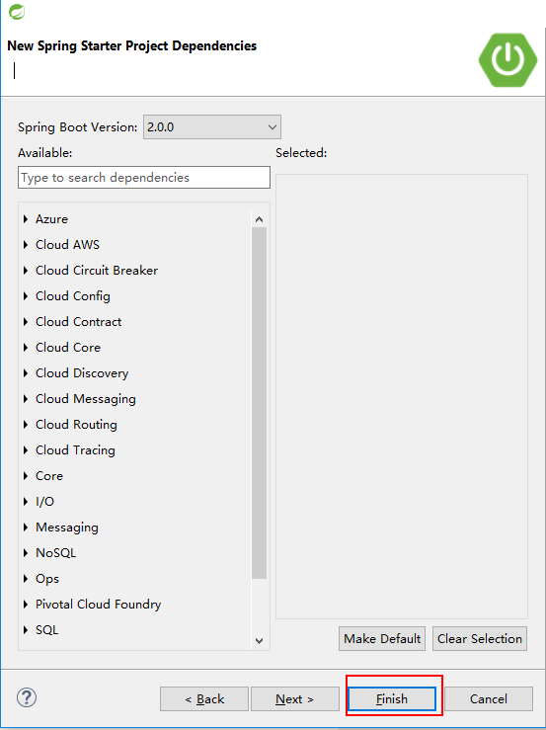Click the scroll down arrow of Available list
This screenshot has width=546, height=730.
260,641
